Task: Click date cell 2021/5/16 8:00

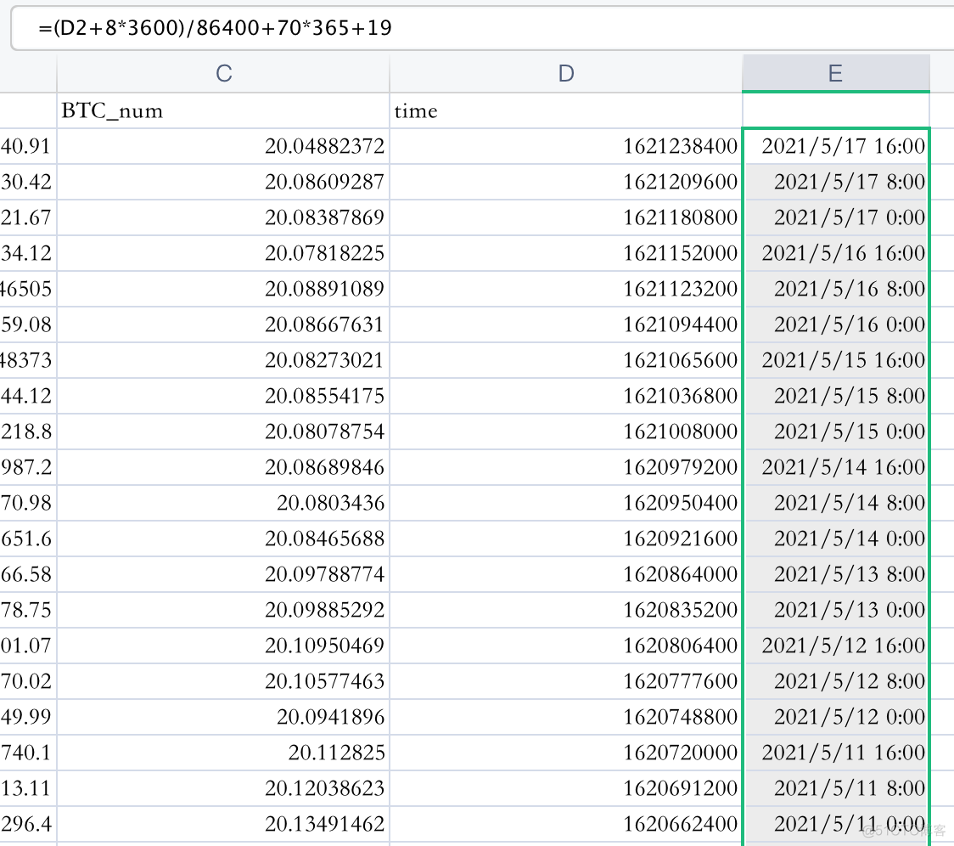Action: coord(836,289)
